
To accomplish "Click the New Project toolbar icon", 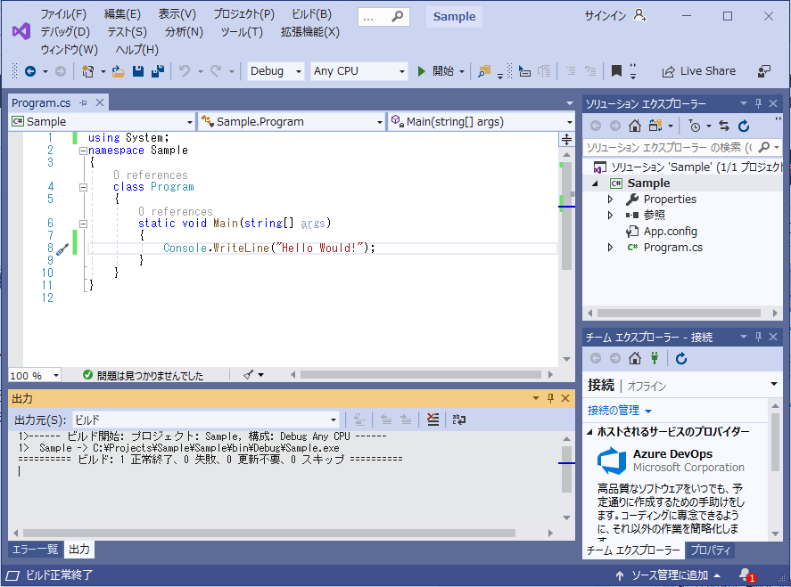I will click(87, 71).
